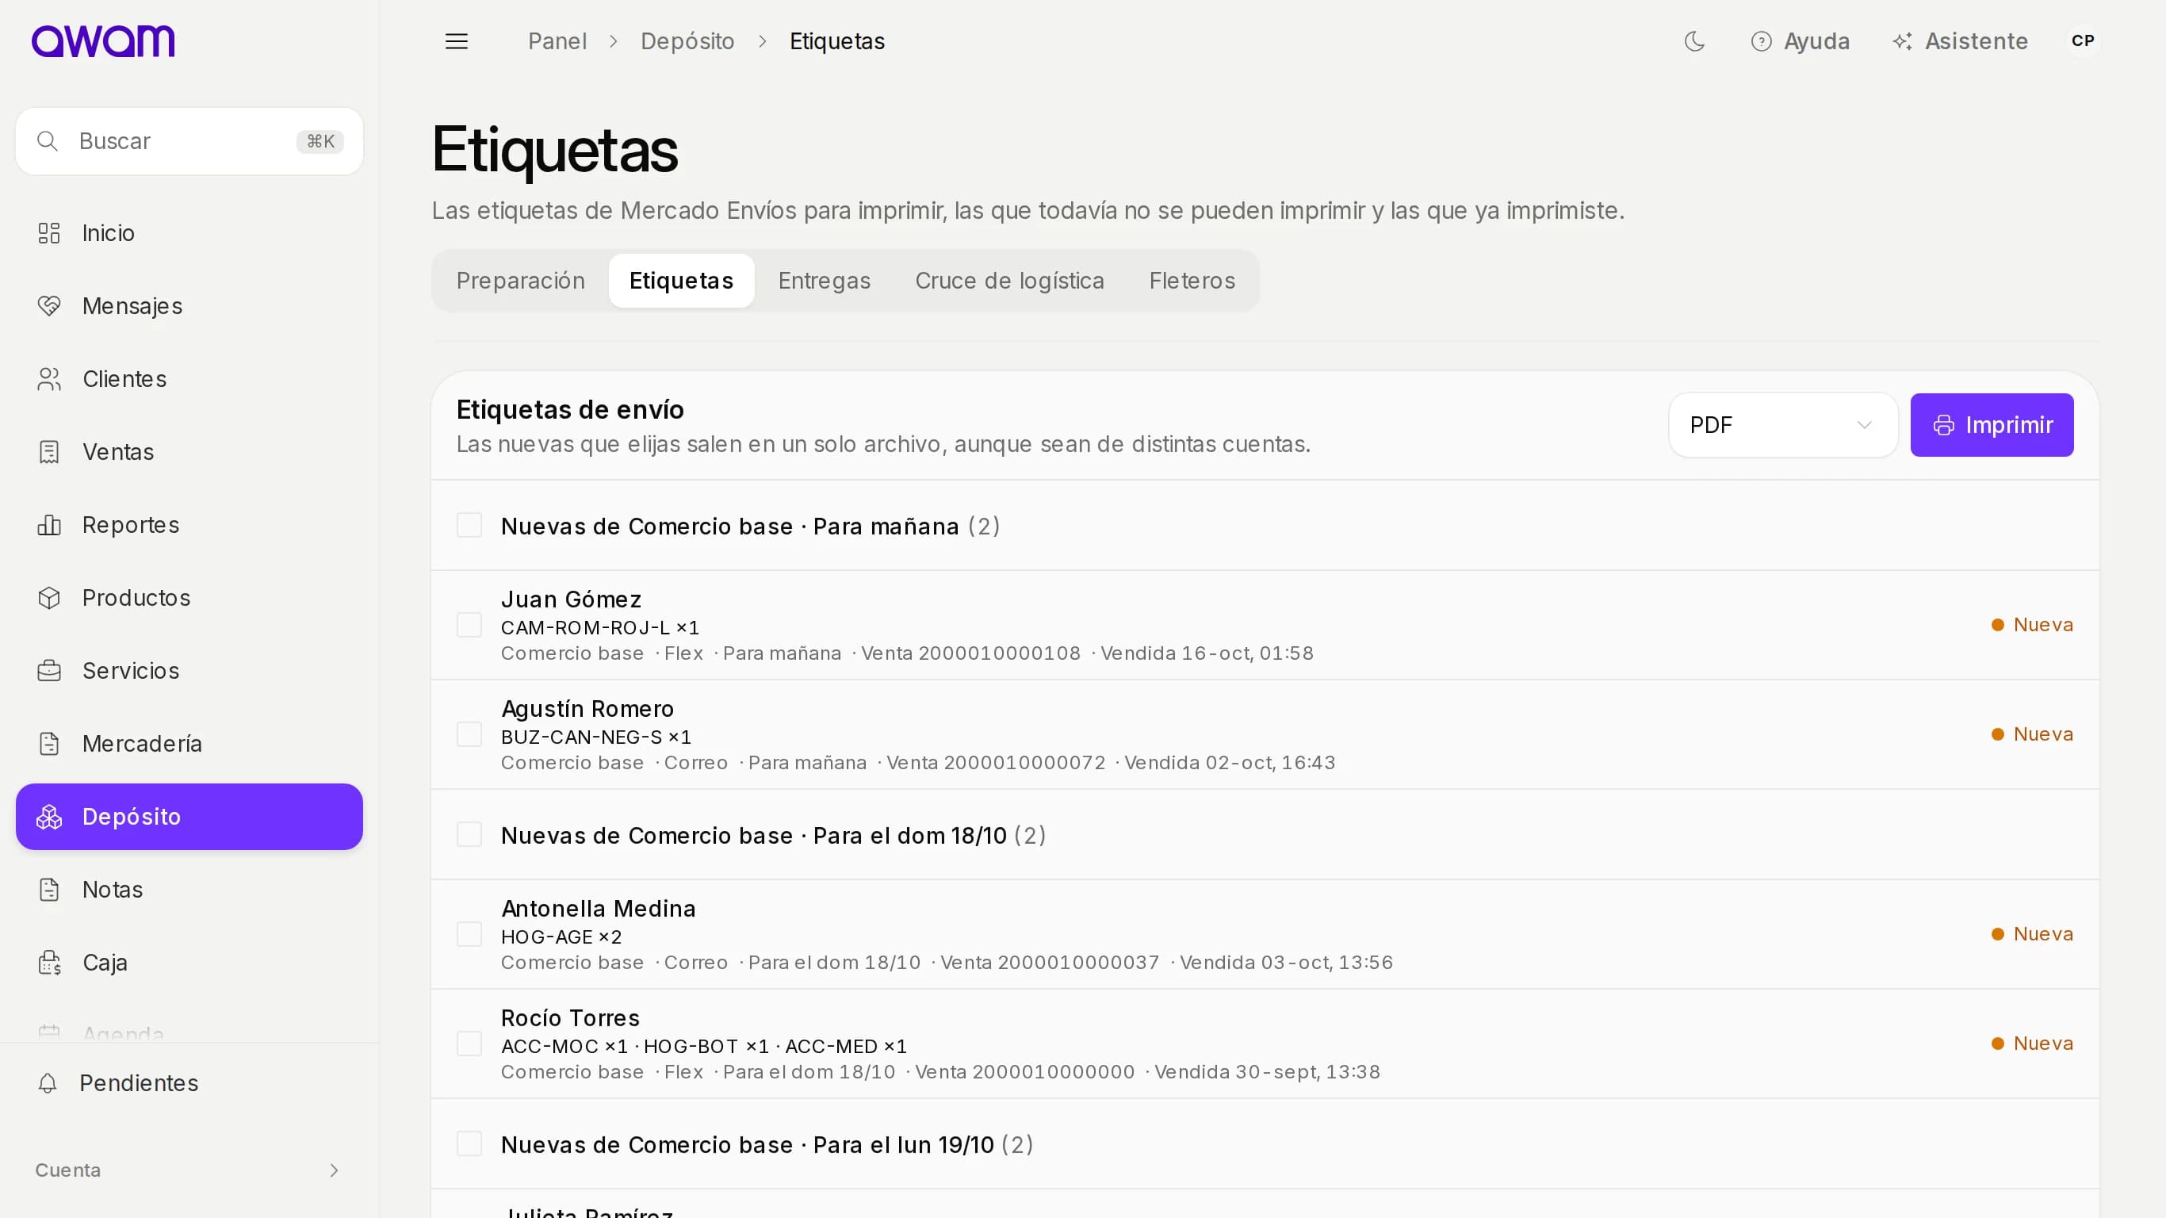Click 'Venta 2000010000072' text

996,763
